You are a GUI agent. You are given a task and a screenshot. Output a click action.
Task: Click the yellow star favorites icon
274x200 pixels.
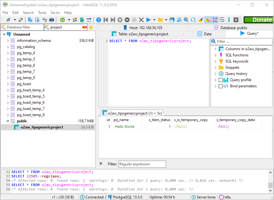(91, 27)
